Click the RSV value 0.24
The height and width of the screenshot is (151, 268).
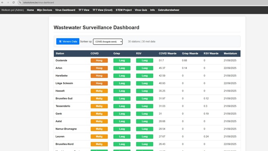click(206, 137)
